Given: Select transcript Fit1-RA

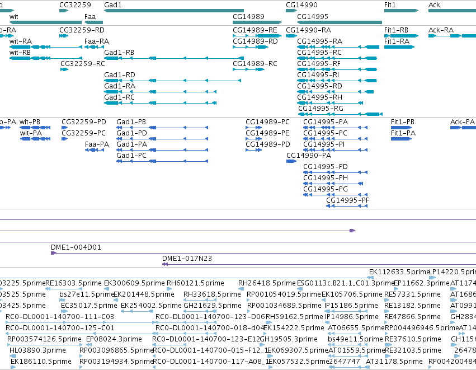Looking at the screenshot, I should (399, 47).
